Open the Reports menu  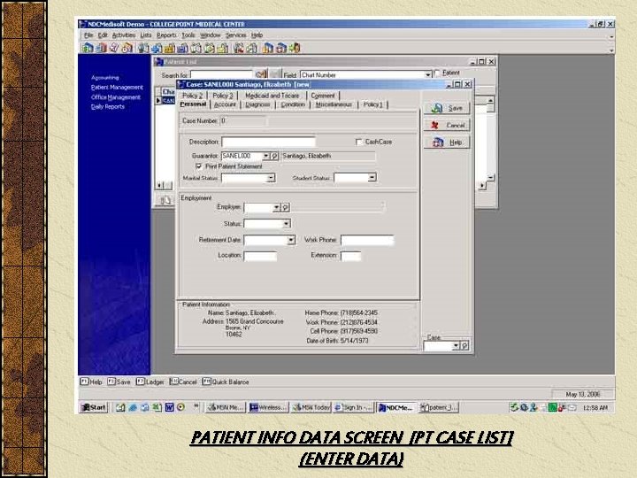pos(166,35)
